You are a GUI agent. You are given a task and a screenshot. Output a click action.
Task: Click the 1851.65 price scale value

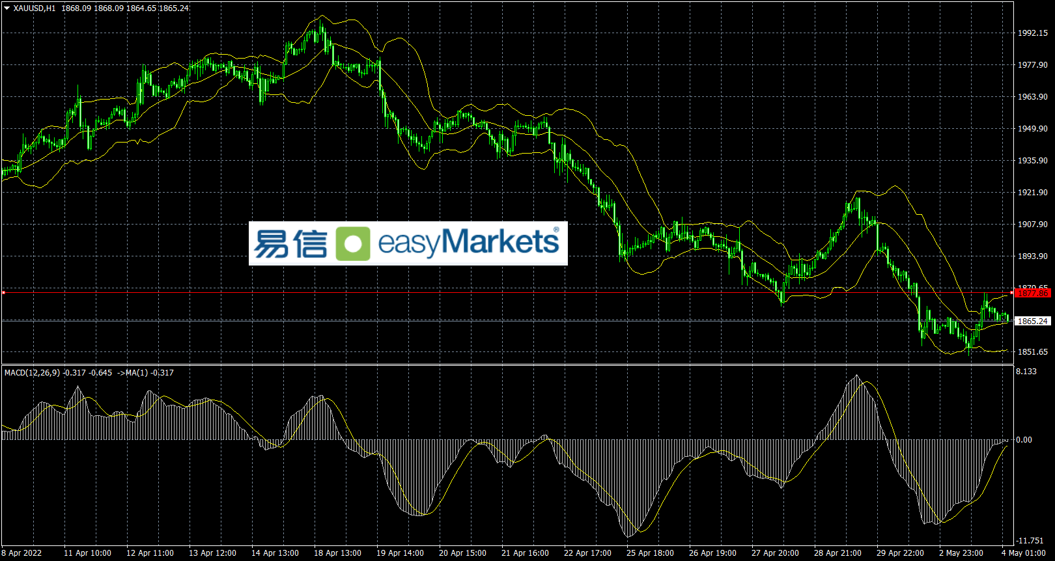coord(1033,352)
